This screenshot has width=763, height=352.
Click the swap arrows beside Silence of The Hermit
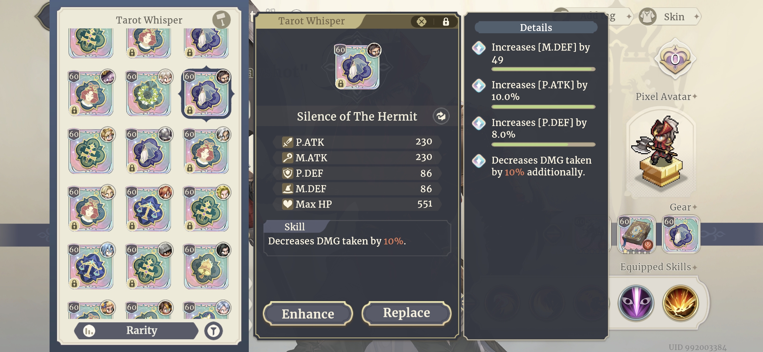tap(441, 116)
